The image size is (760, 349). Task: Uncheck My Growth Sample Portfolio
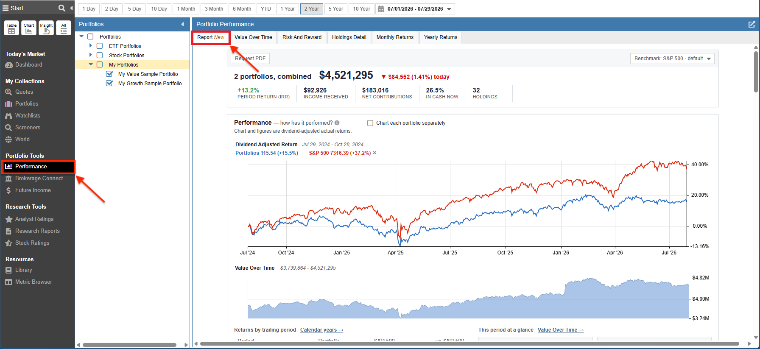109,83
